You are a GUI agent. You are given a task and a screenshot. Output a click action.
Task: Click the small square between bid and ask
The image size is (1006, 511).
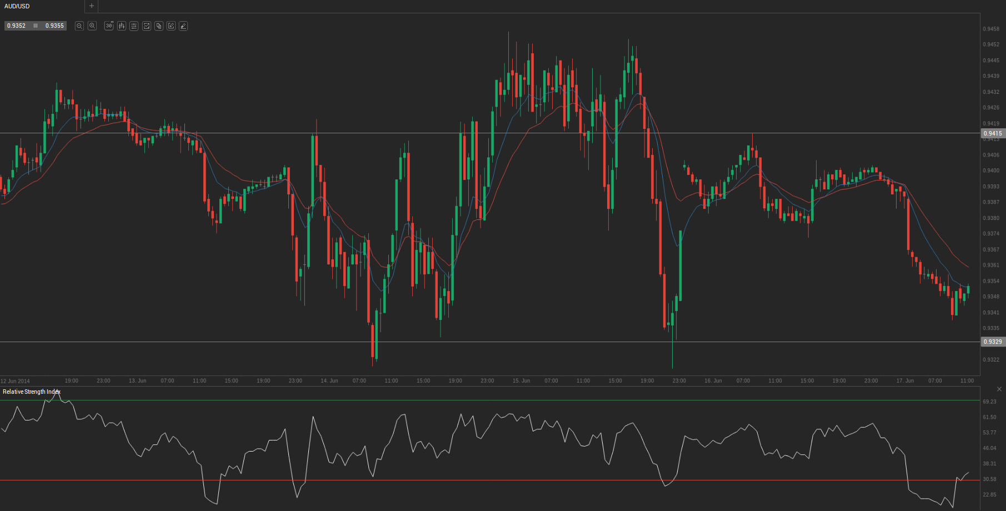click(36, 26)
